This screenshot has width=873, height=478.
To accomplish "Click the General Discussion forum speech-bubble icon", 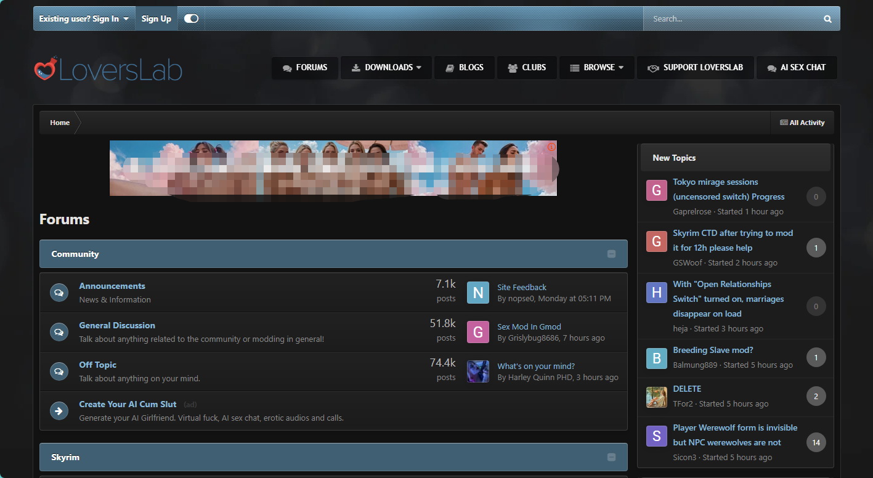I will tap(59, 332).
